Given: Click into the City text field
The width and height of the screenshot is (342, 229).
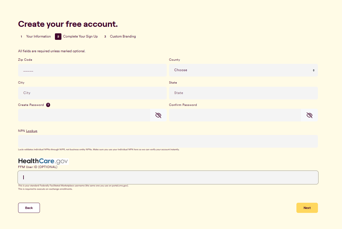Looking at the screenshot, I should pyautogui.click(x=92, y=93).
